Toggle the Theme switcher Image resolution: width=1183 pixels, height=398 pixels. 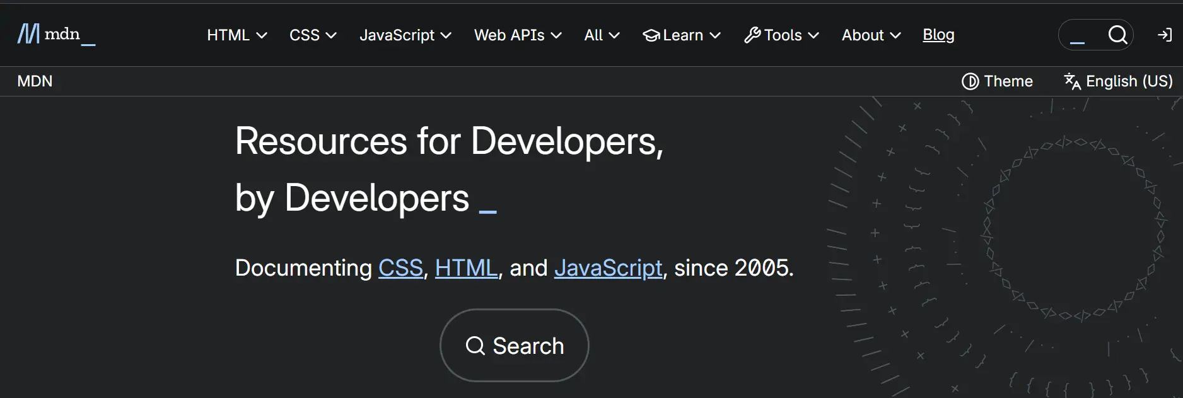[997, 81]
